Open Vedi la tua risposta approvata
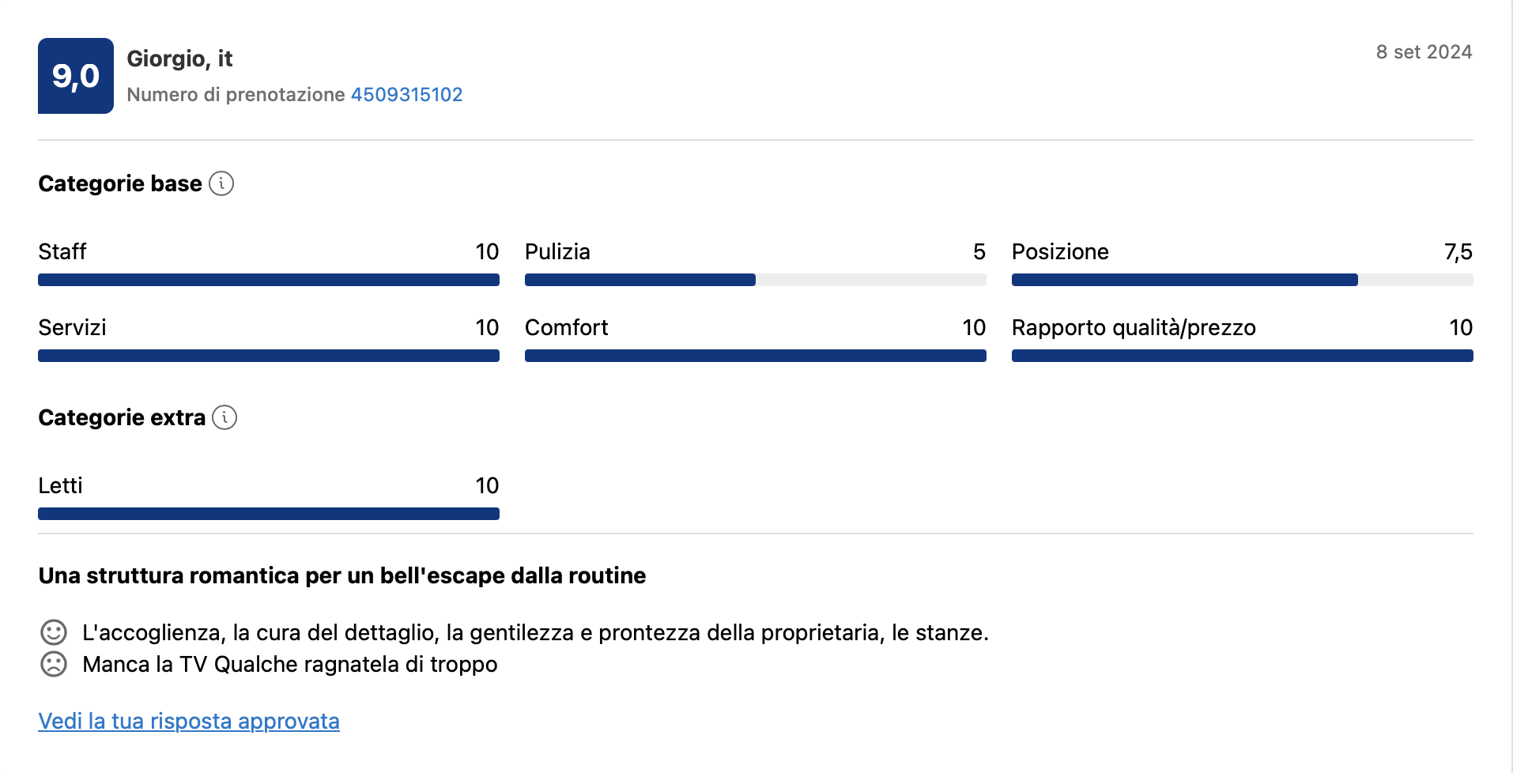 189,721
